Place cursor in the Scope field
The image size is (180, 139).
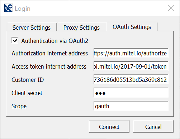click(x=131, y=106)
